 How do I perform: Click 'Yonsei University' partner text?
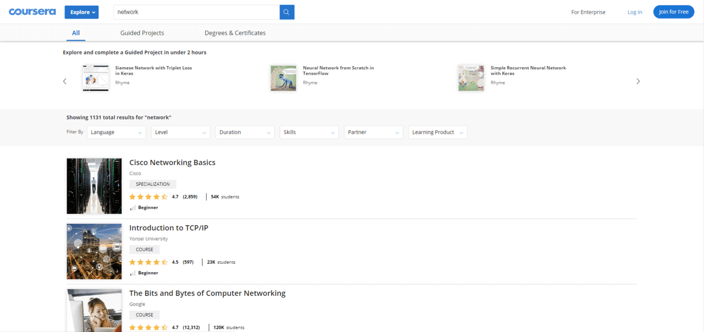click(148, 239)
